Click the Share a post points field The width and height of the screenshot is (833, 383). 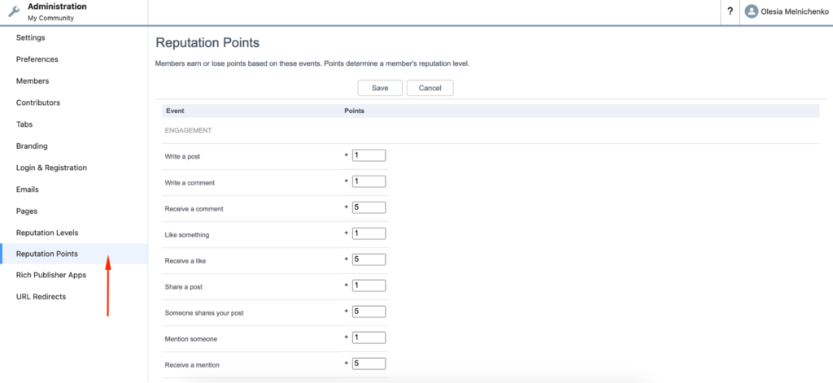(x=369, y=285)
